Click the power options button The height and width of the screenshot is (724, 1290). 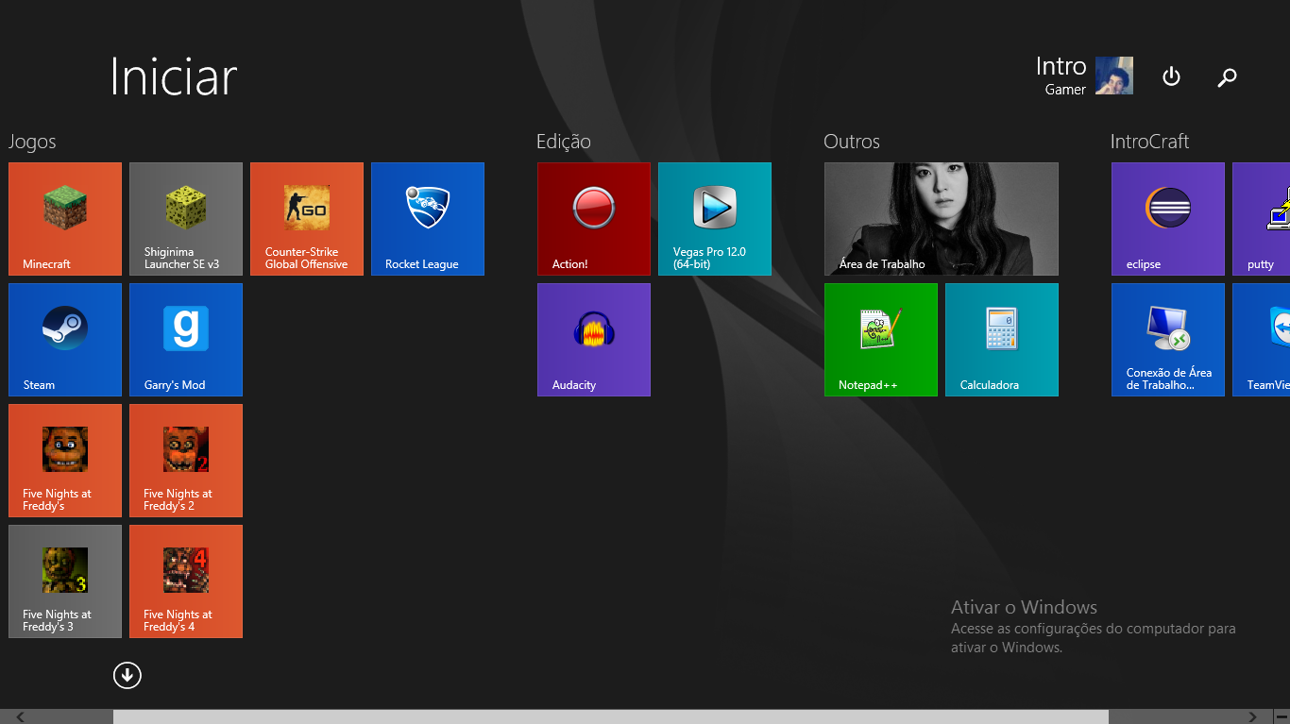click(1171, 76)
